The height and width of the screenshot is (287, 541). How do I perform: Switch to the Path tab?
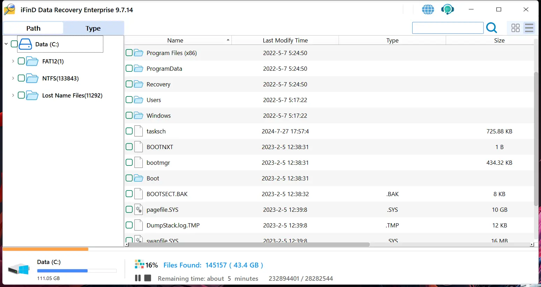point(33,28)
